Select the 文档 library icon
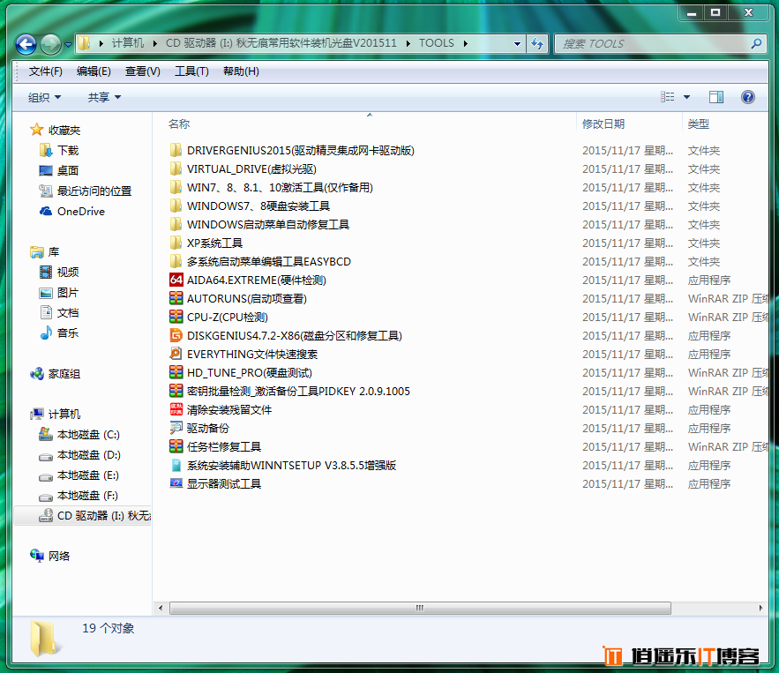The height and width of the screenshot is (673, 779). pyautogui.click(x=46, y=312)
